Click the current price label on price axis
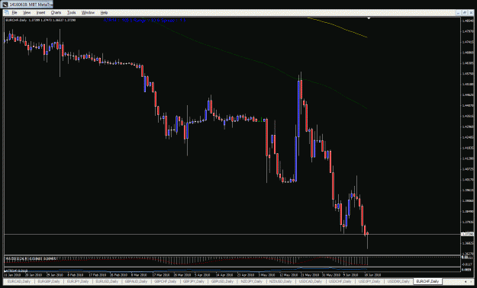Screen dimensions: 477x288 (468, 234)
